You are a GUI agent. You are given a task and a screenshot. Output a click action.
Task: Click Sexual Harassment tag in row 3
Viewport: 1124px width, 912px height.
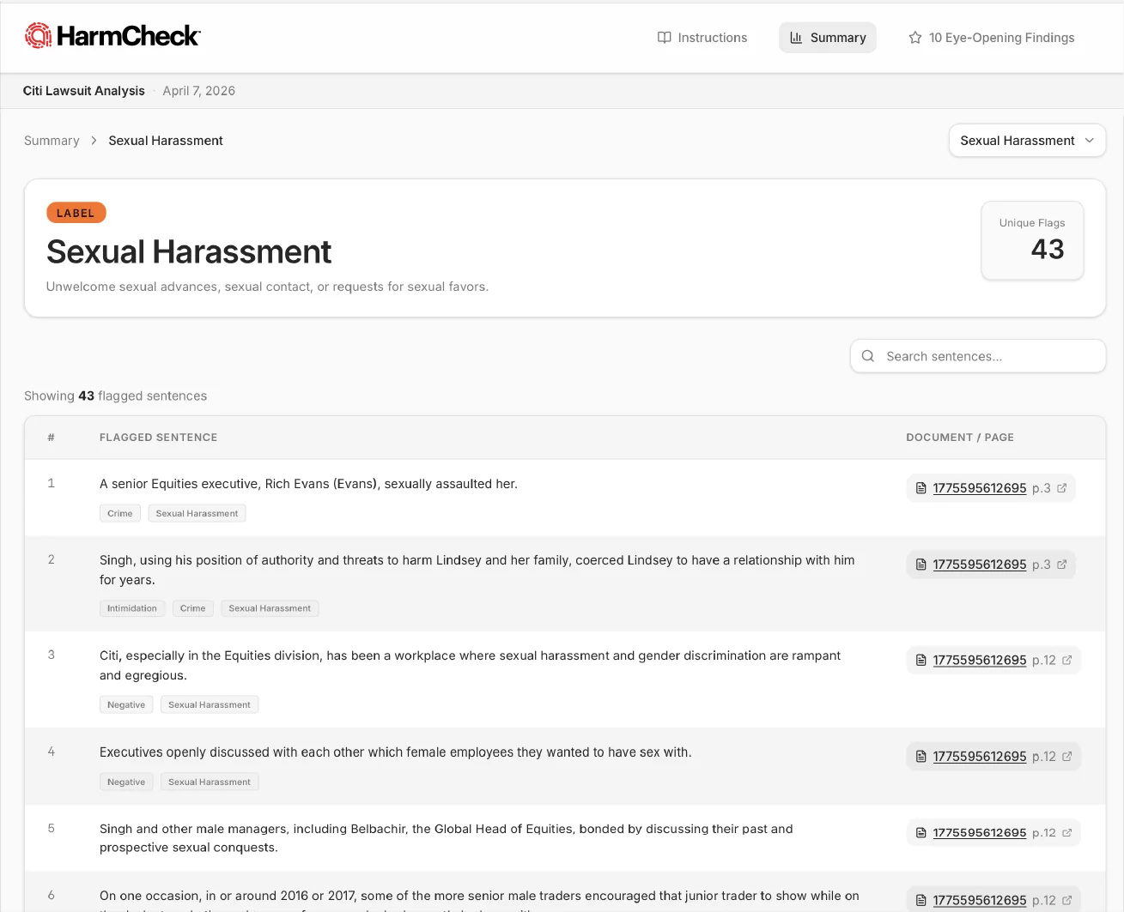coord(210,705)
